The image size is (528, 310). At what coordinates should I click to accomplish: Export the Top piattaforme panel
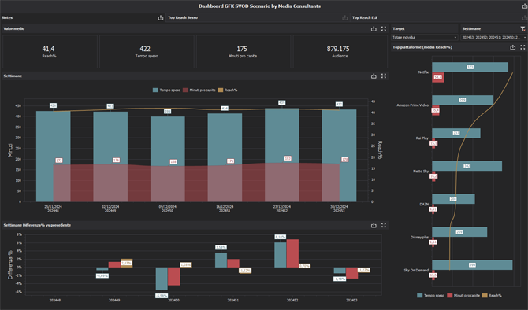[512, 47]
